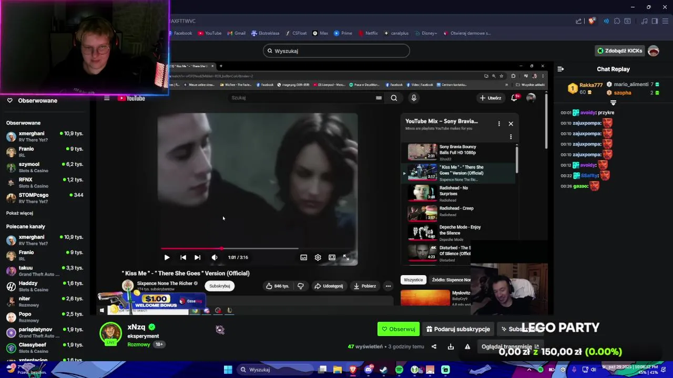Viewport: 673px width, 378px height.
Task: Open the canalplus bookmark
Action: point(396,33)
